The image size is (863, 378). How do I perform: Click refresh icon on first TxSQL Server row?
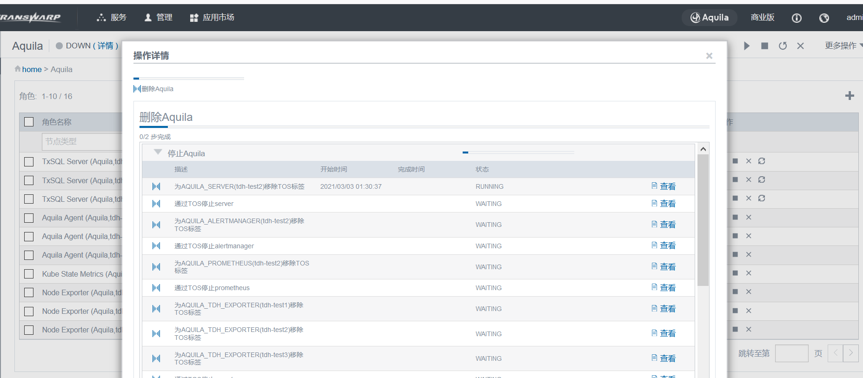pyautogui.click(x=762, y=161)
